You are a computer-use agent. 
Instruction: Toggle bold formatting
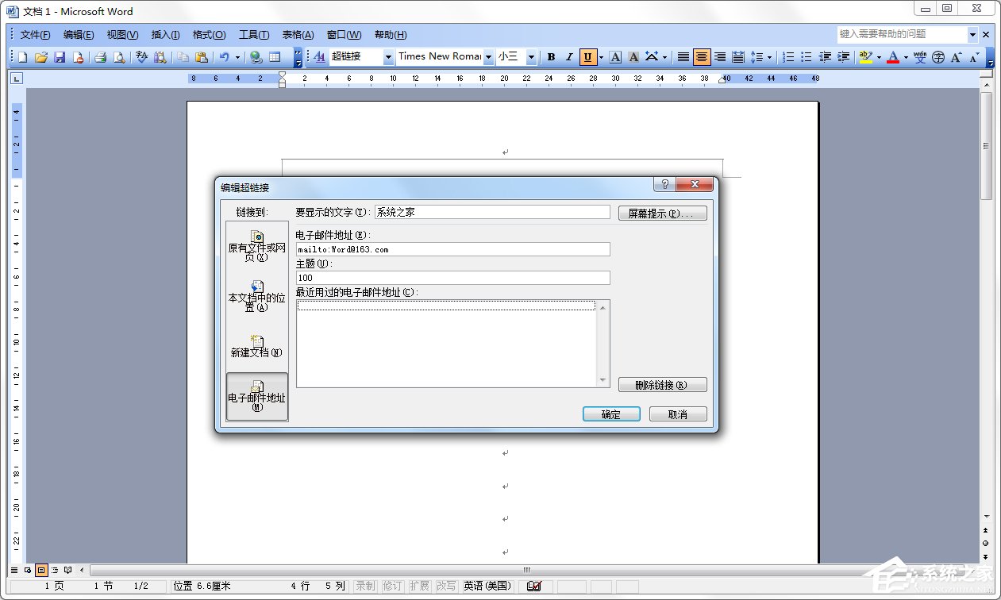click(550, 56)
